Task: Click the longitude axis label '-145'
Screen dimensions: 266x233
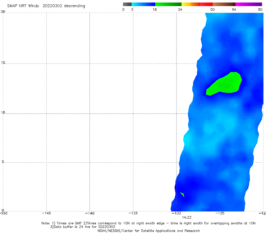Action: coord(46,213)
